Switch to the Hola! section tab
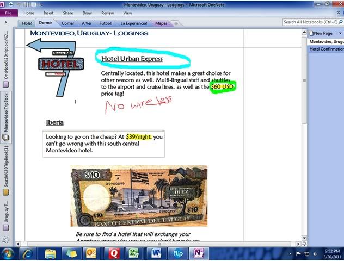 click(x=27, y=23)
